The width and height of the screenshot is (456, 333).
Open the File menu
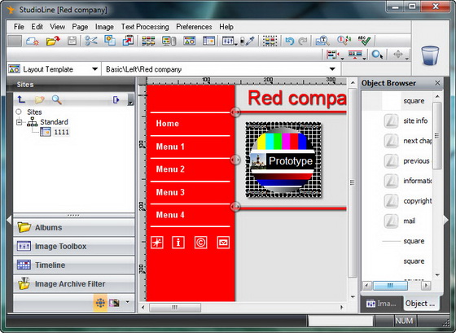point(19,27)
